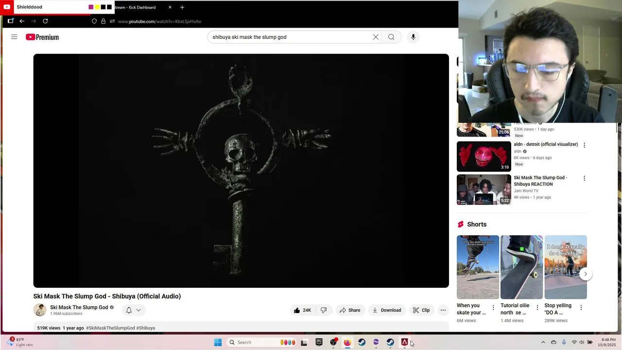Click the magenta color square in the tab
Screen dimensions: 622x350
(x=91, y=7)
